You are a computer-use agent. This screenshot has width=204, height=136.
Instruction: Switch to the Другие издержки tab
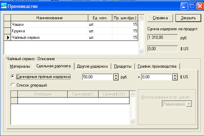coord(92,66)
